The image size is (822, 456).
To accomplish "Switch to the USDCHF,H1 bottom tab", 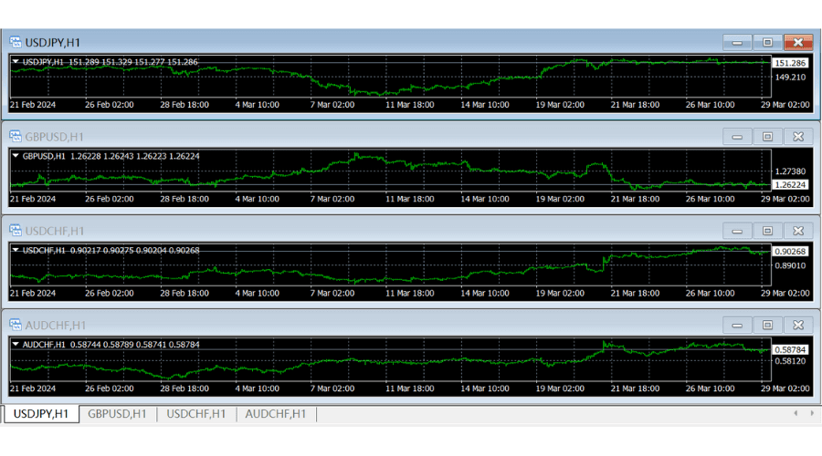I will (x=196, y=414).
